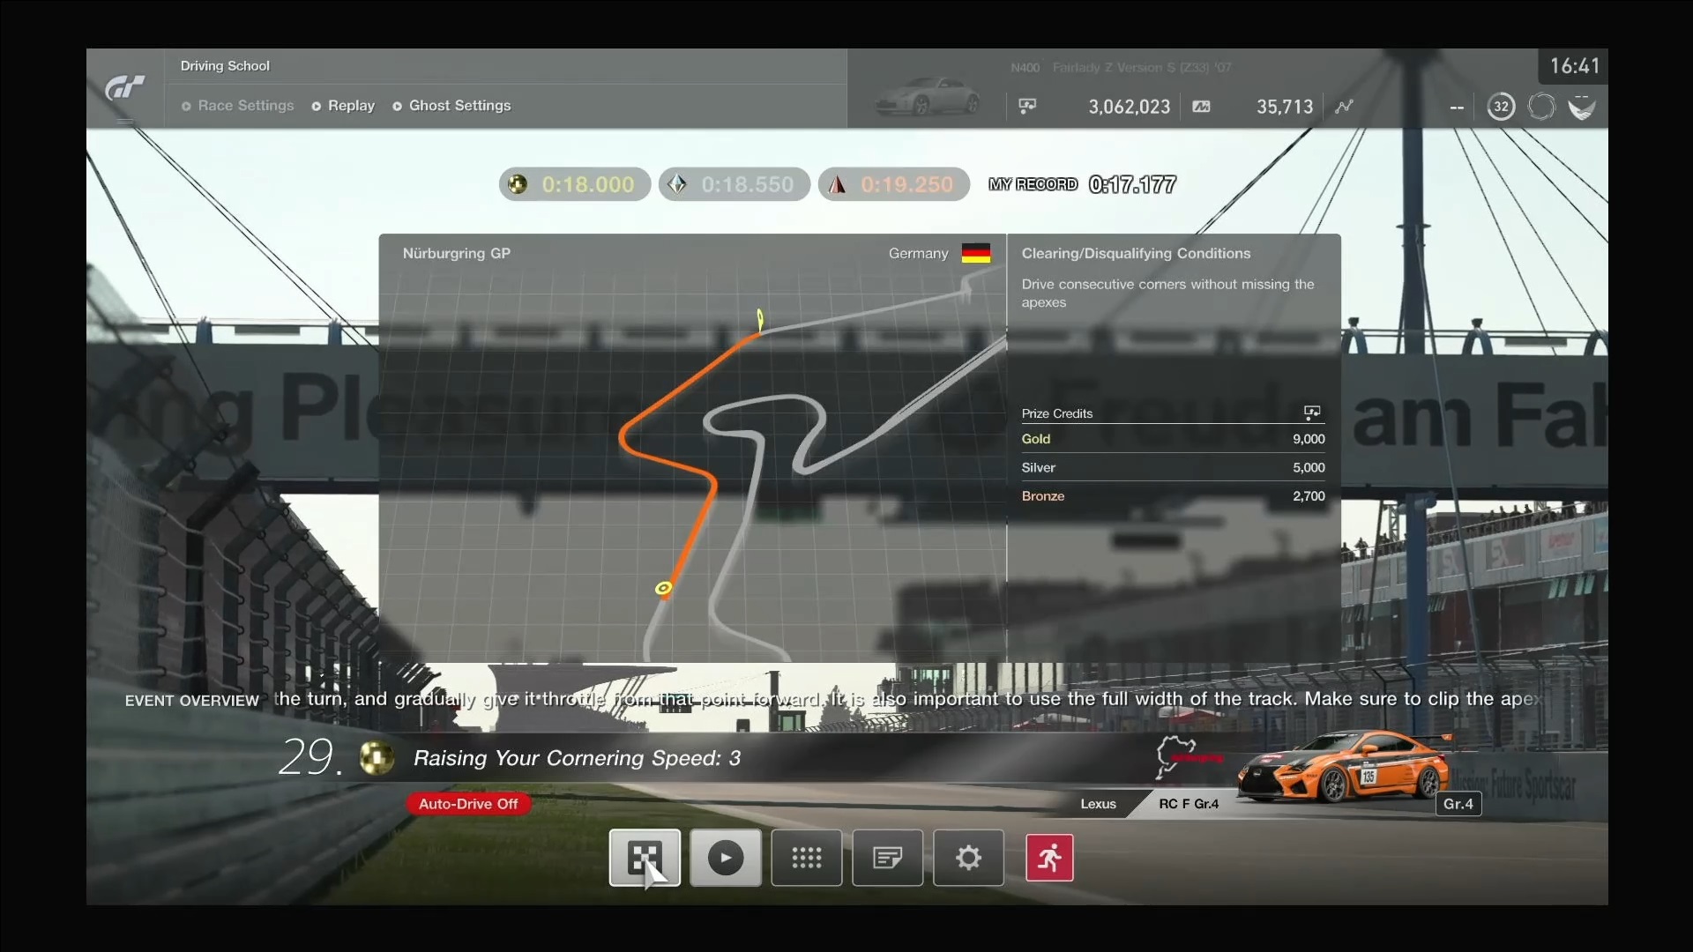Select the bronze target time 0:19.250
The image size is (1693, 952).
(x=893, y=184)
